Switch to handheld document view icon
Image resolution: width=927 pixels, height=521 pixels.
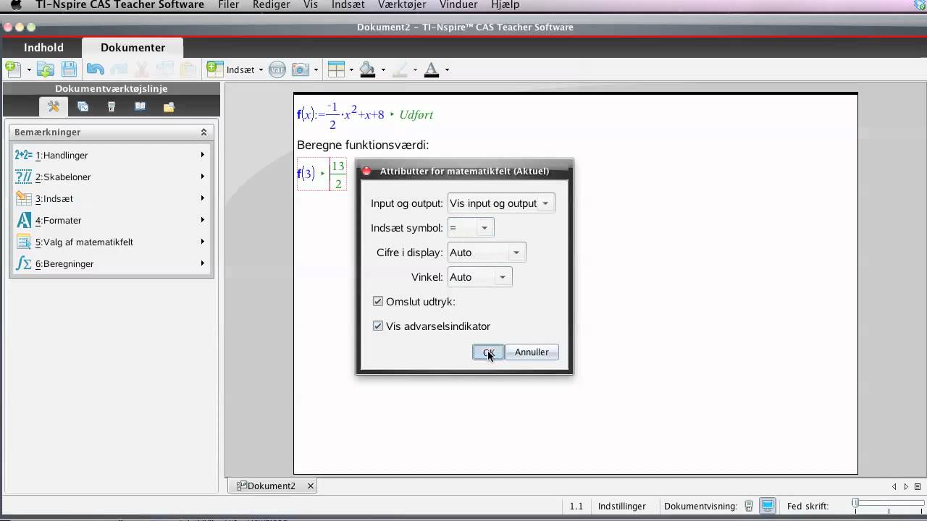(749, 506)
